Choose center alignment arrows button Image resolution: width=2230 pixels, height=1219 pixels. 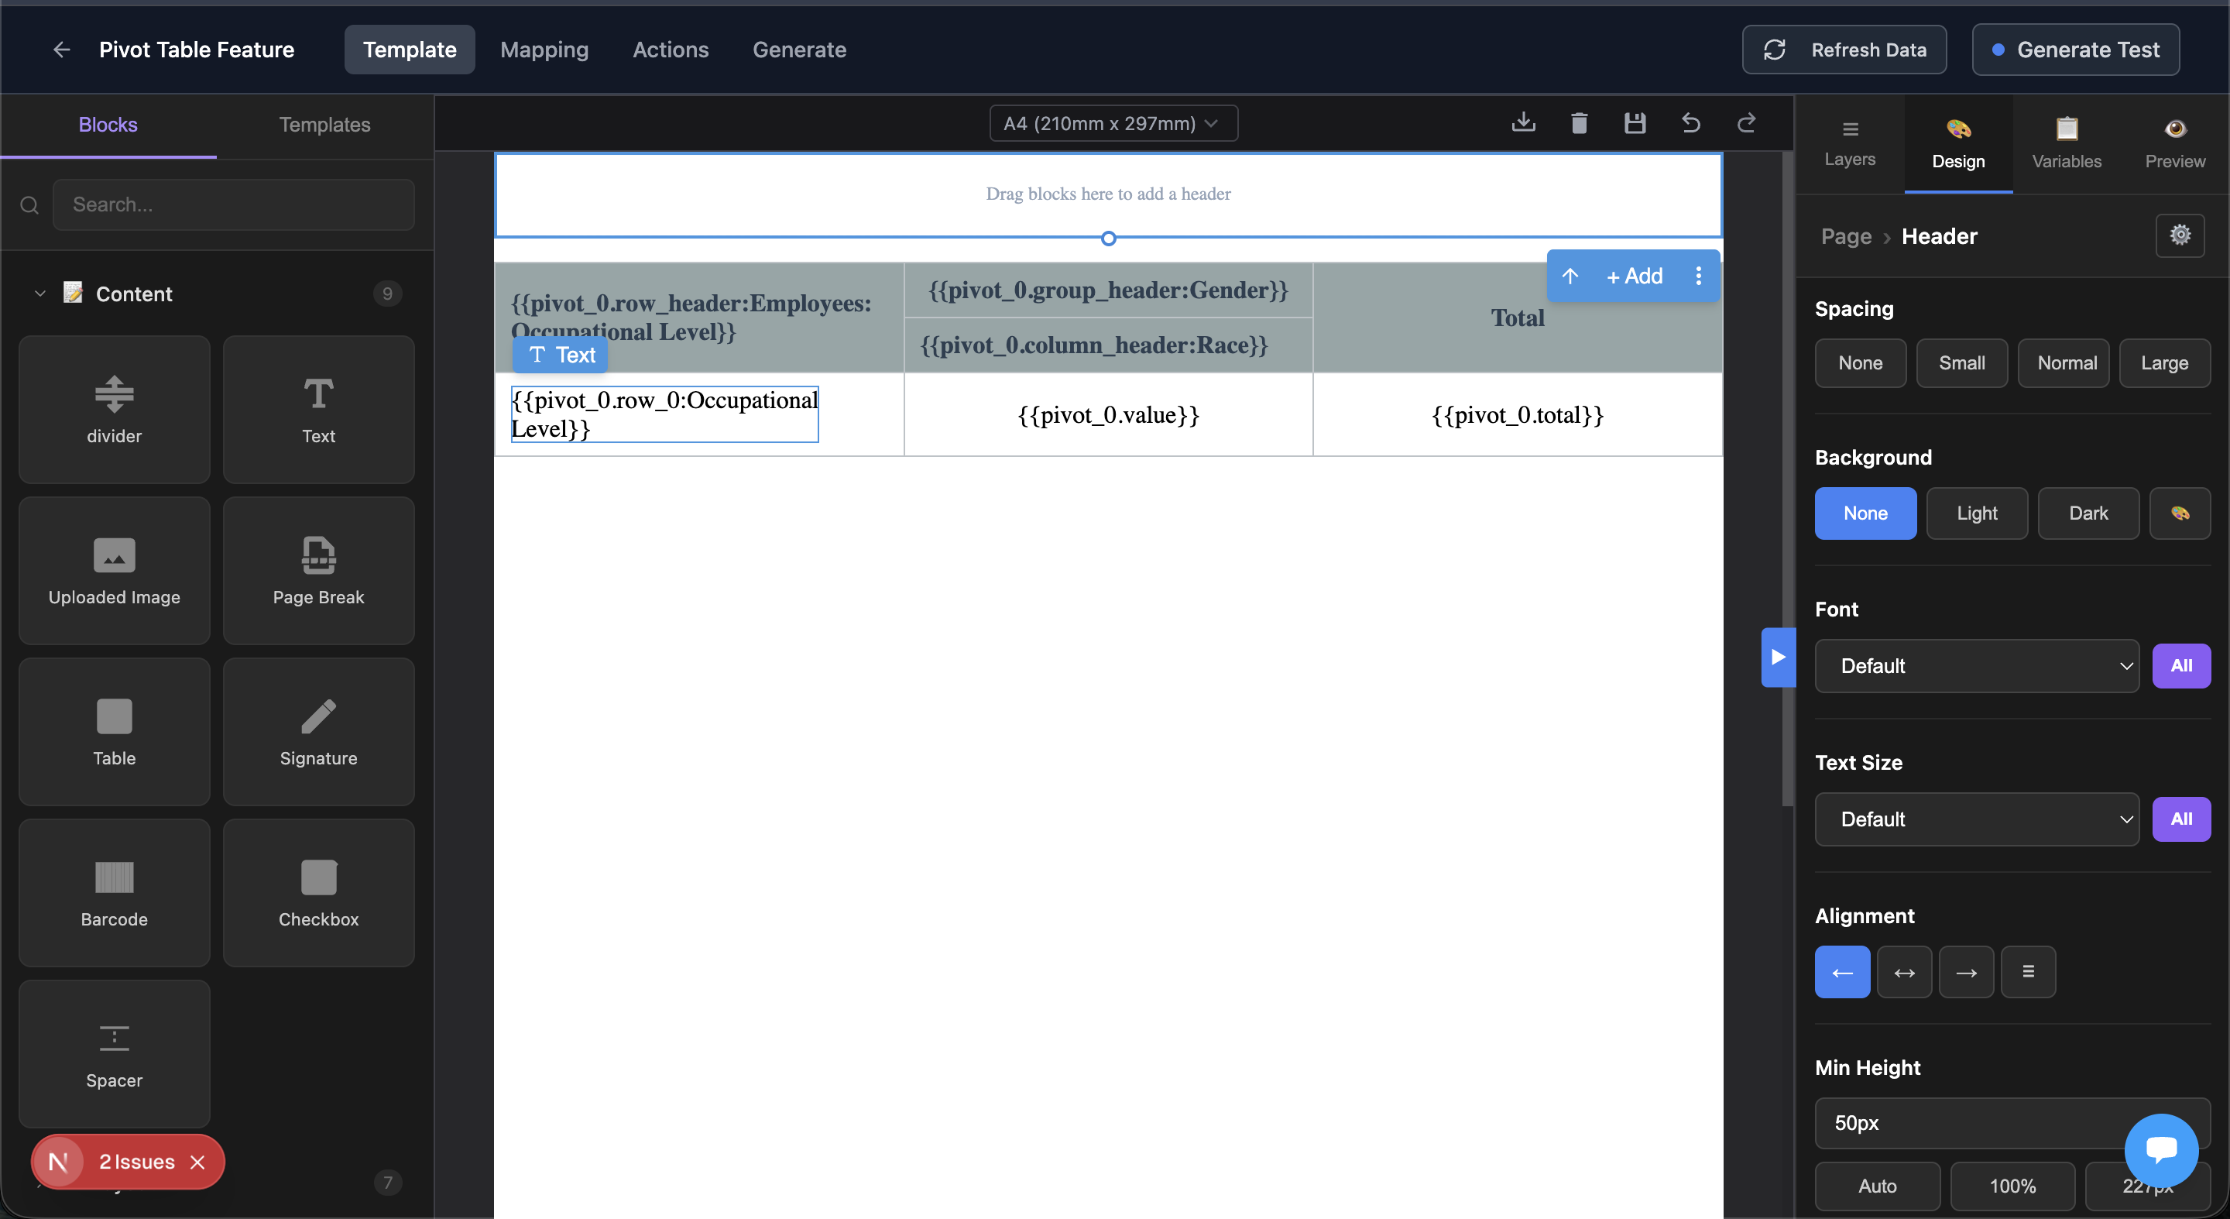point(1904,971)
